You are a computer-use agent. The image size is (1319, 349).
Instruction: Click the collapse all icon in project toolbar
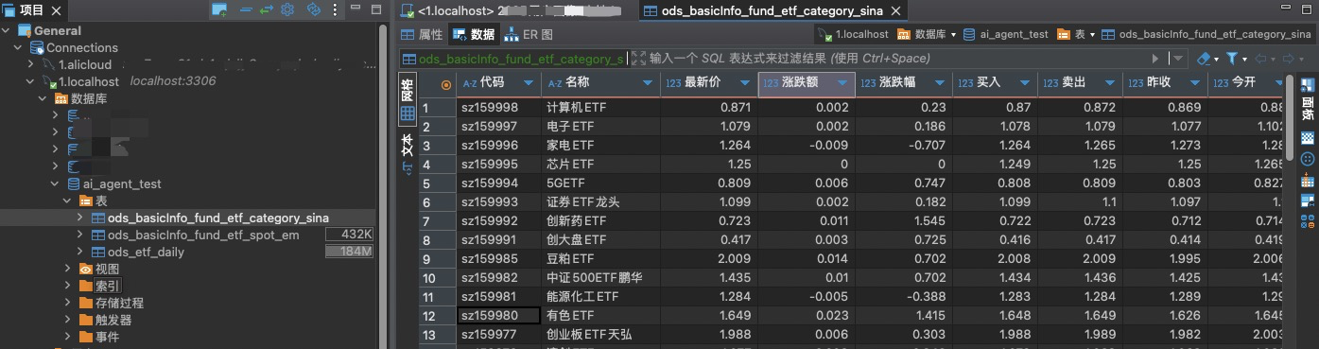pyautogui.click(x=246, y=10)
